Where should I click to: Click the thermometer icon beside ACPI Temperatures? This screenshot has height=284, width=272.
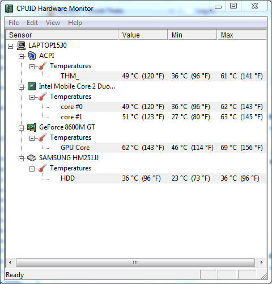(42, 66)
